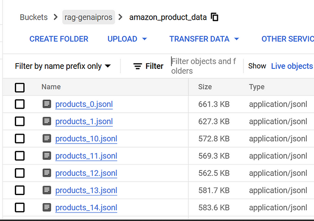The image size is (314, 221).
Task: Open the products_10.jsonl file link
Action: [86, 139]
